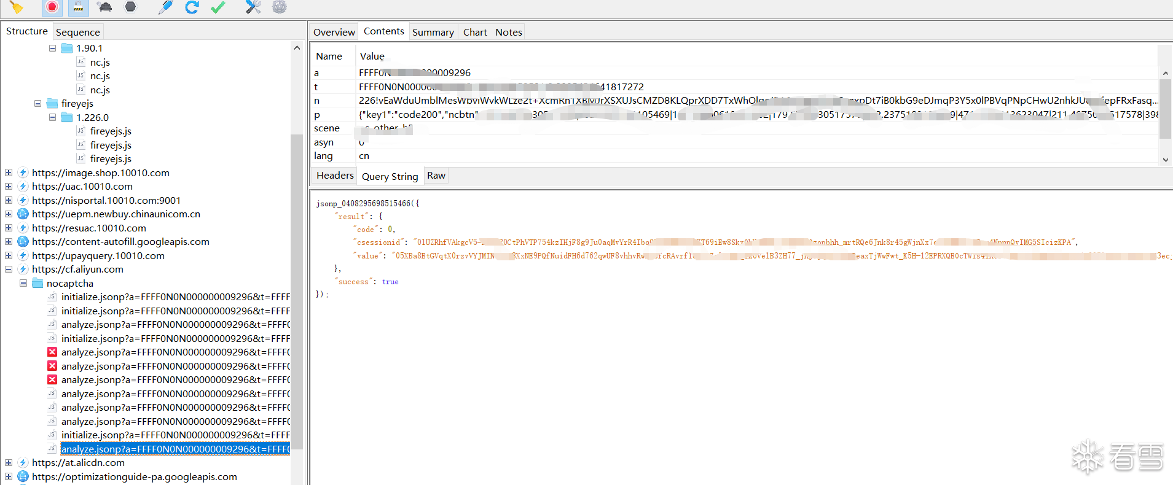Open the Summary tab

(433, 32)
